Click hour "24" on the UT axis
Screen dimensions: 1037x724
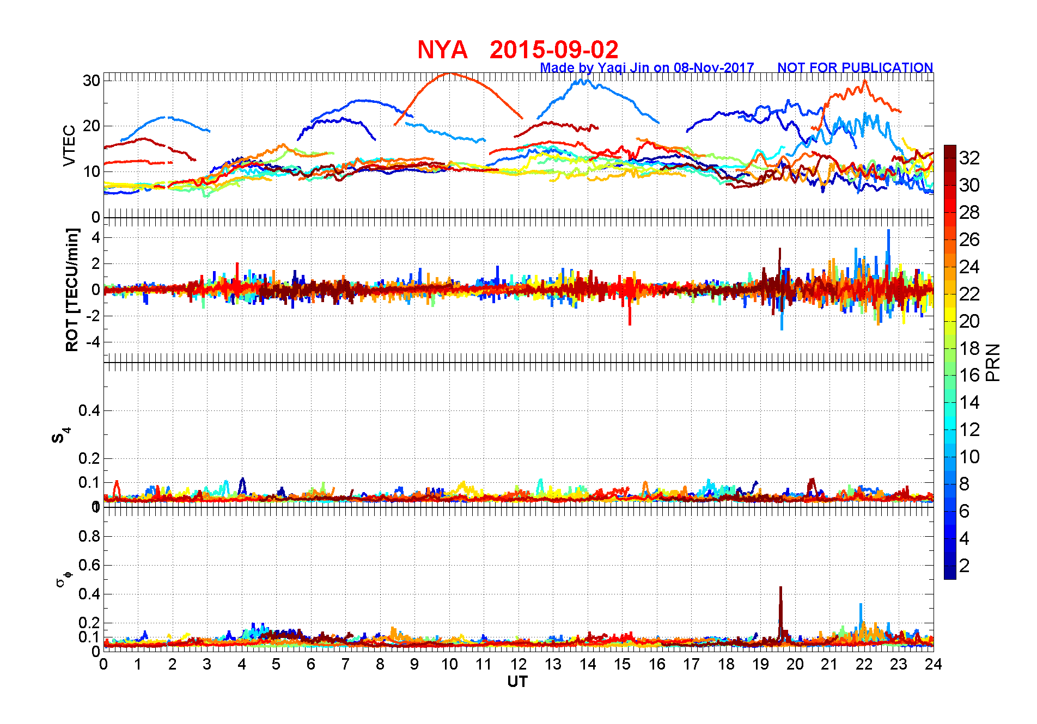pos(933,664)
